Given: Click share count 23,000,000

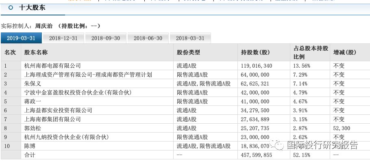Looking at the screenshot, I should (x=255, y=137).
